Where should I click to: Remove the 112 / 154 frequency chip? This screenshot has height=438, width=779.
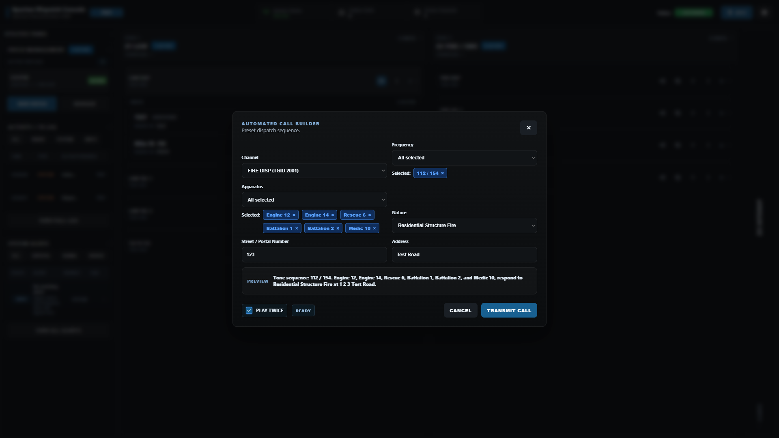(x=442, y=173)
